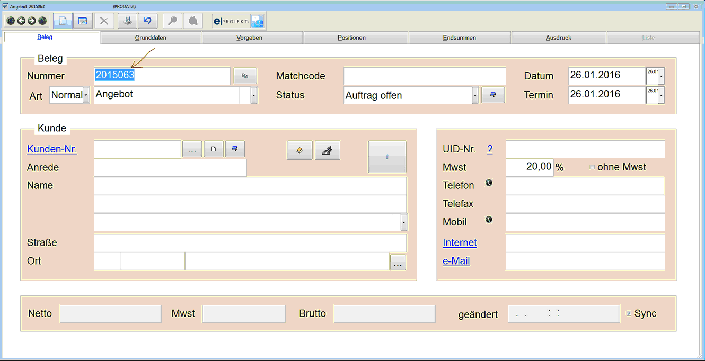Click the save disk icon in toolbar

(x=127, y=21)
